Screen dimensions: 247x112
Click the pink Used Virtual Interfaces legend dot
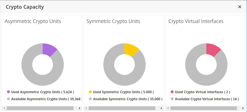click(x=172, y=92)
